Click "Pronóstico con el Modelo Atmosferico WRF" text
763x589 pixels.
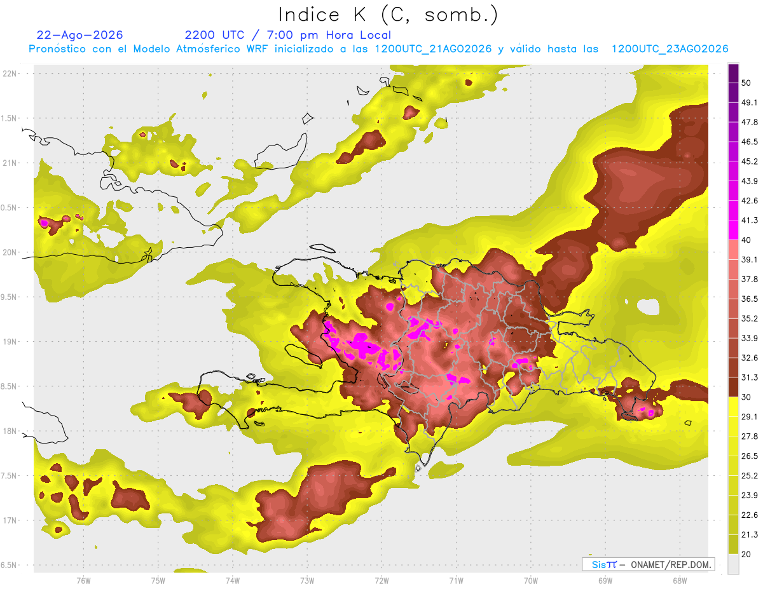coord(149,49)
